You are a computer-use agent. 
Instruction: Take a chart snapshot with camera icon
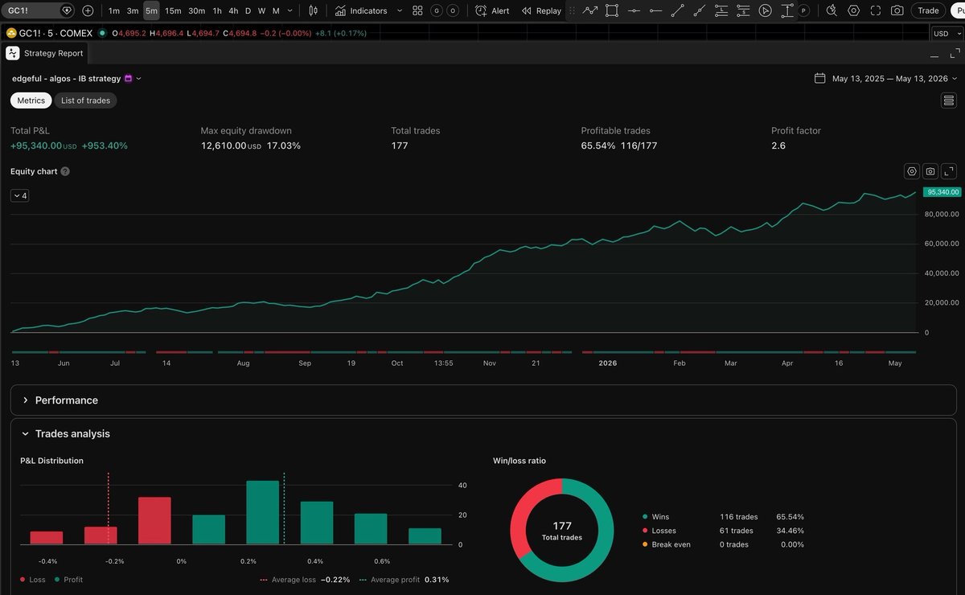point(897,10)
